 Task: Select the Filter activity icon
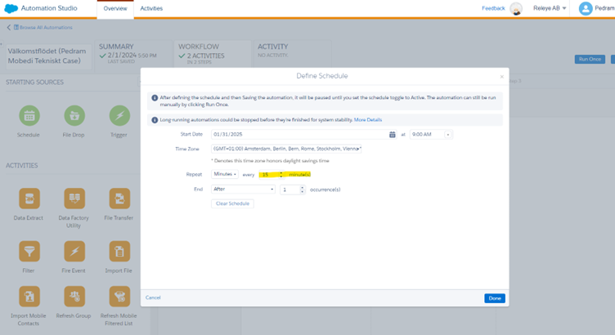29,250
